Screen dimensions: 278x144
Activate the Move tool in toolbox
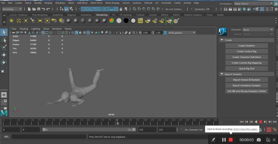click(4, 55)
